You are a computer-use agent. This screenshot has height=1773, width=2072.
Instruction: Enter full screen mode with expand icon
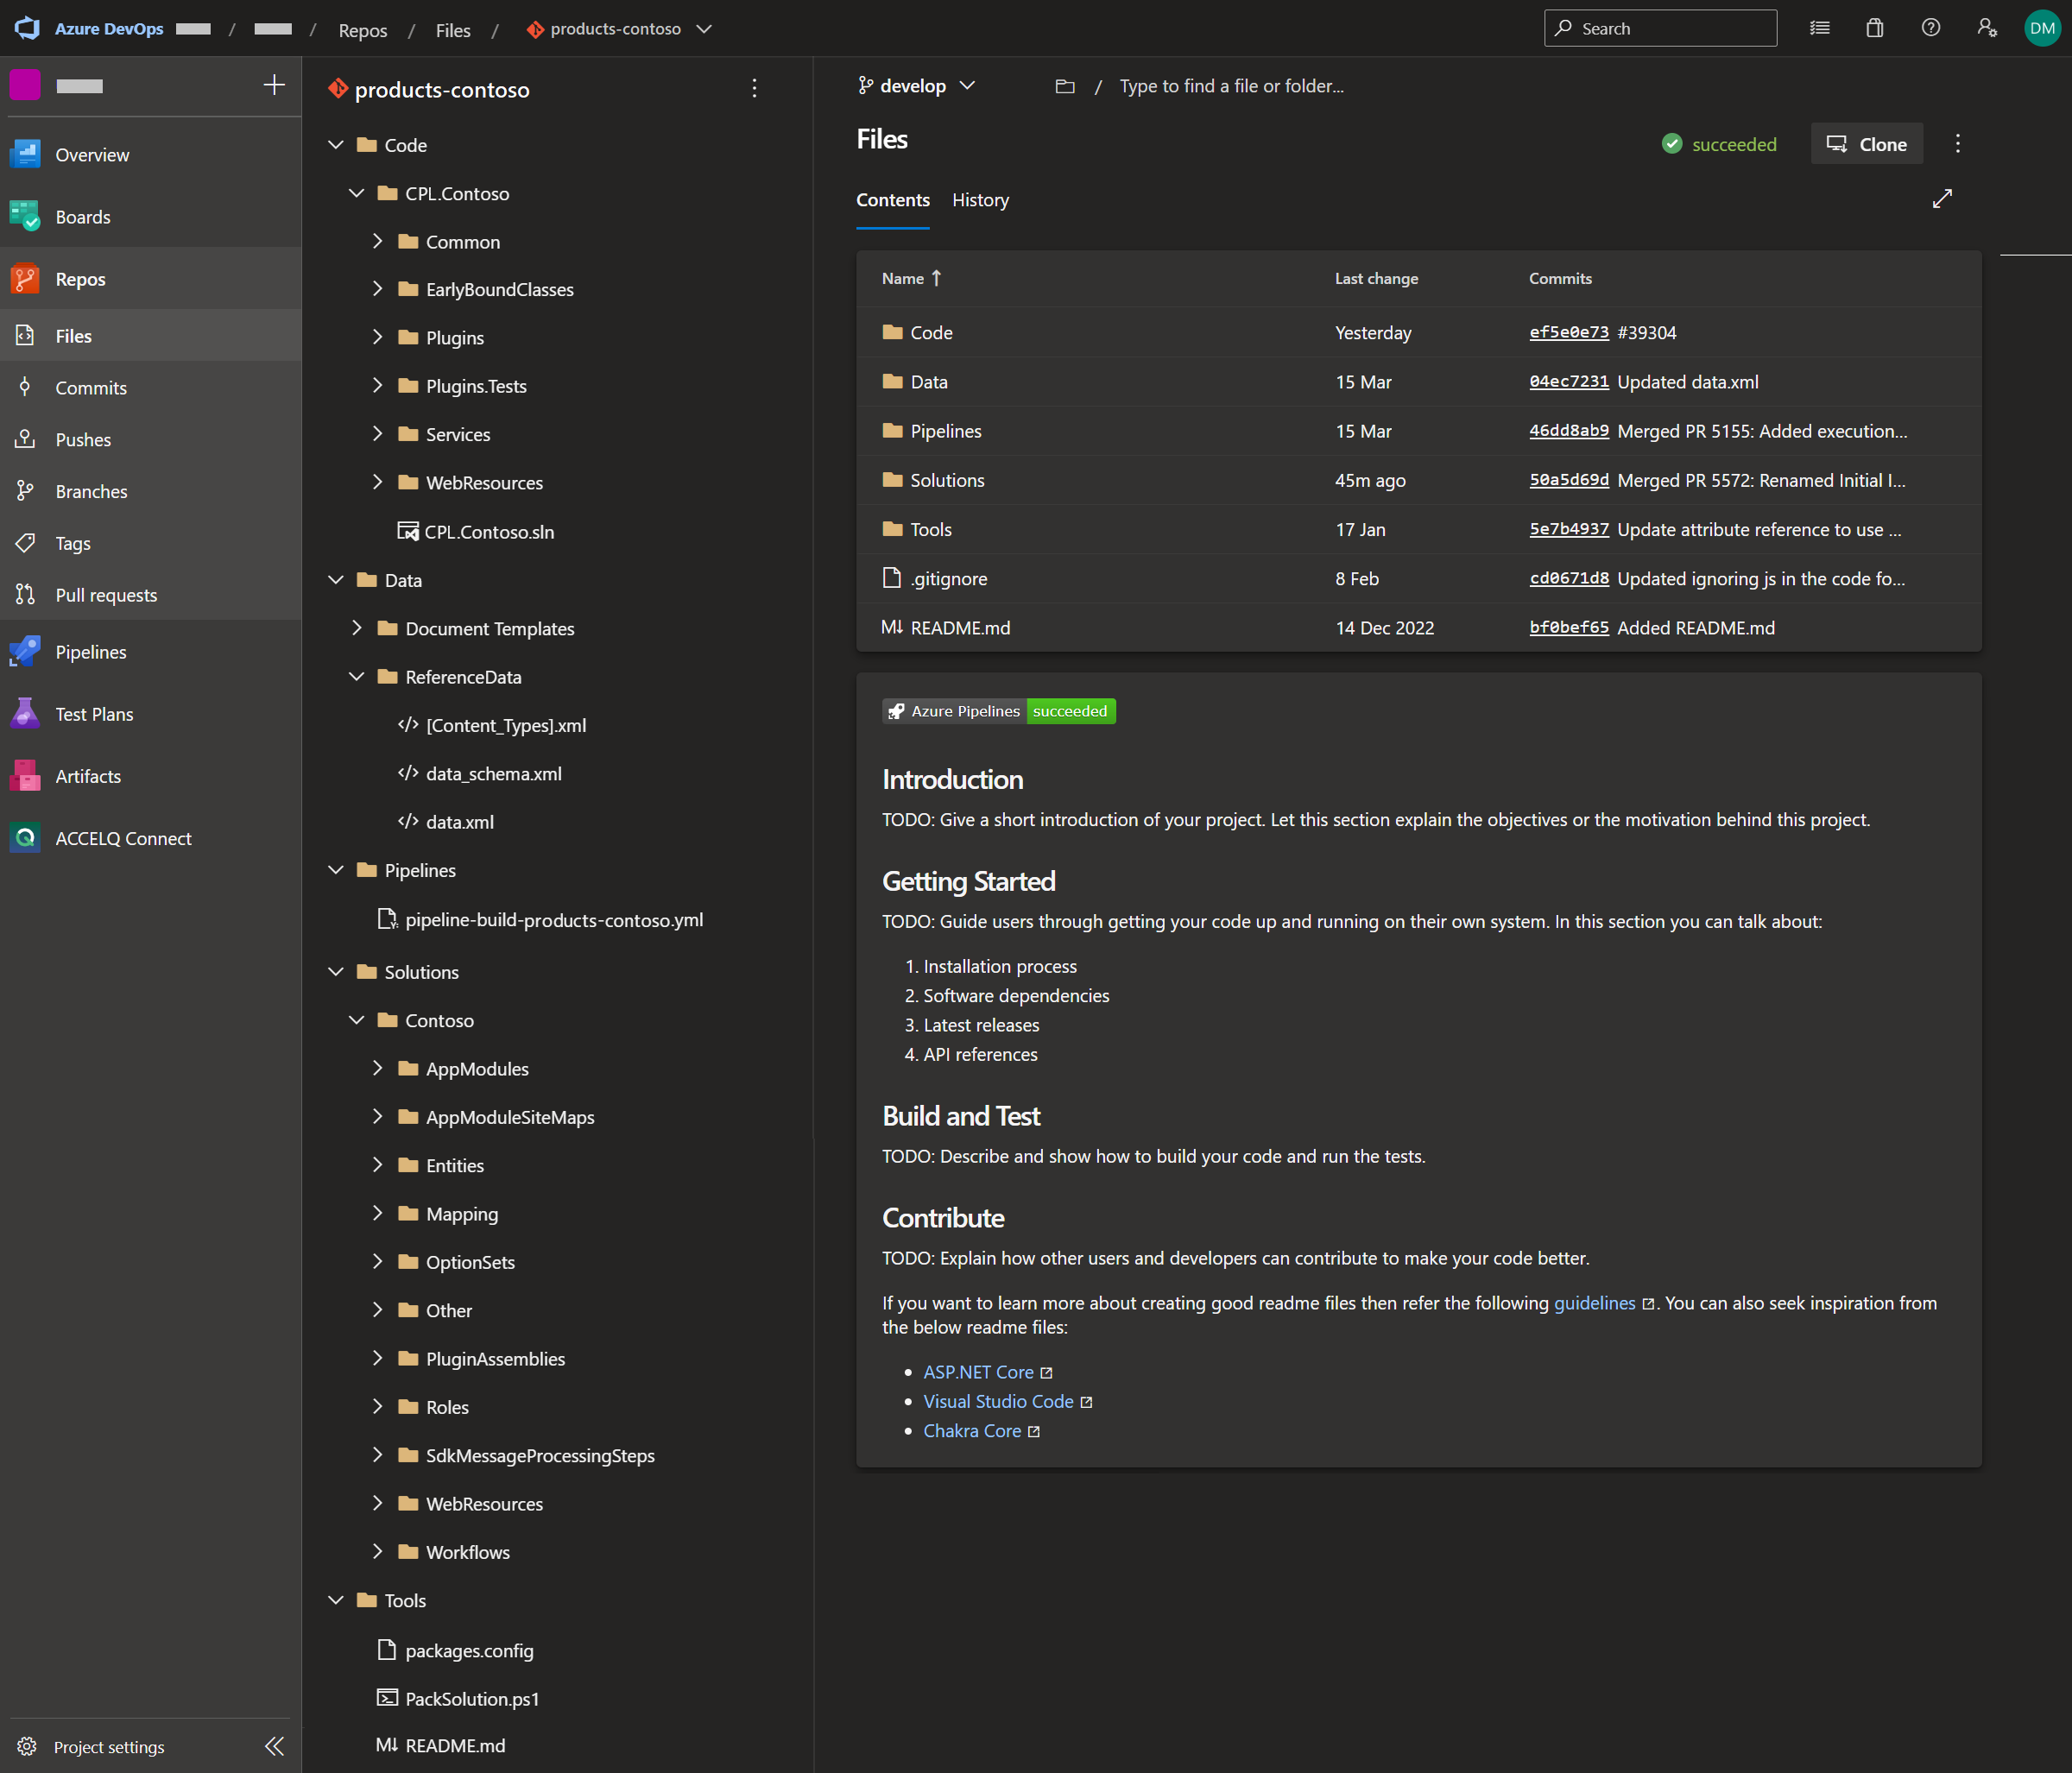1941,199
